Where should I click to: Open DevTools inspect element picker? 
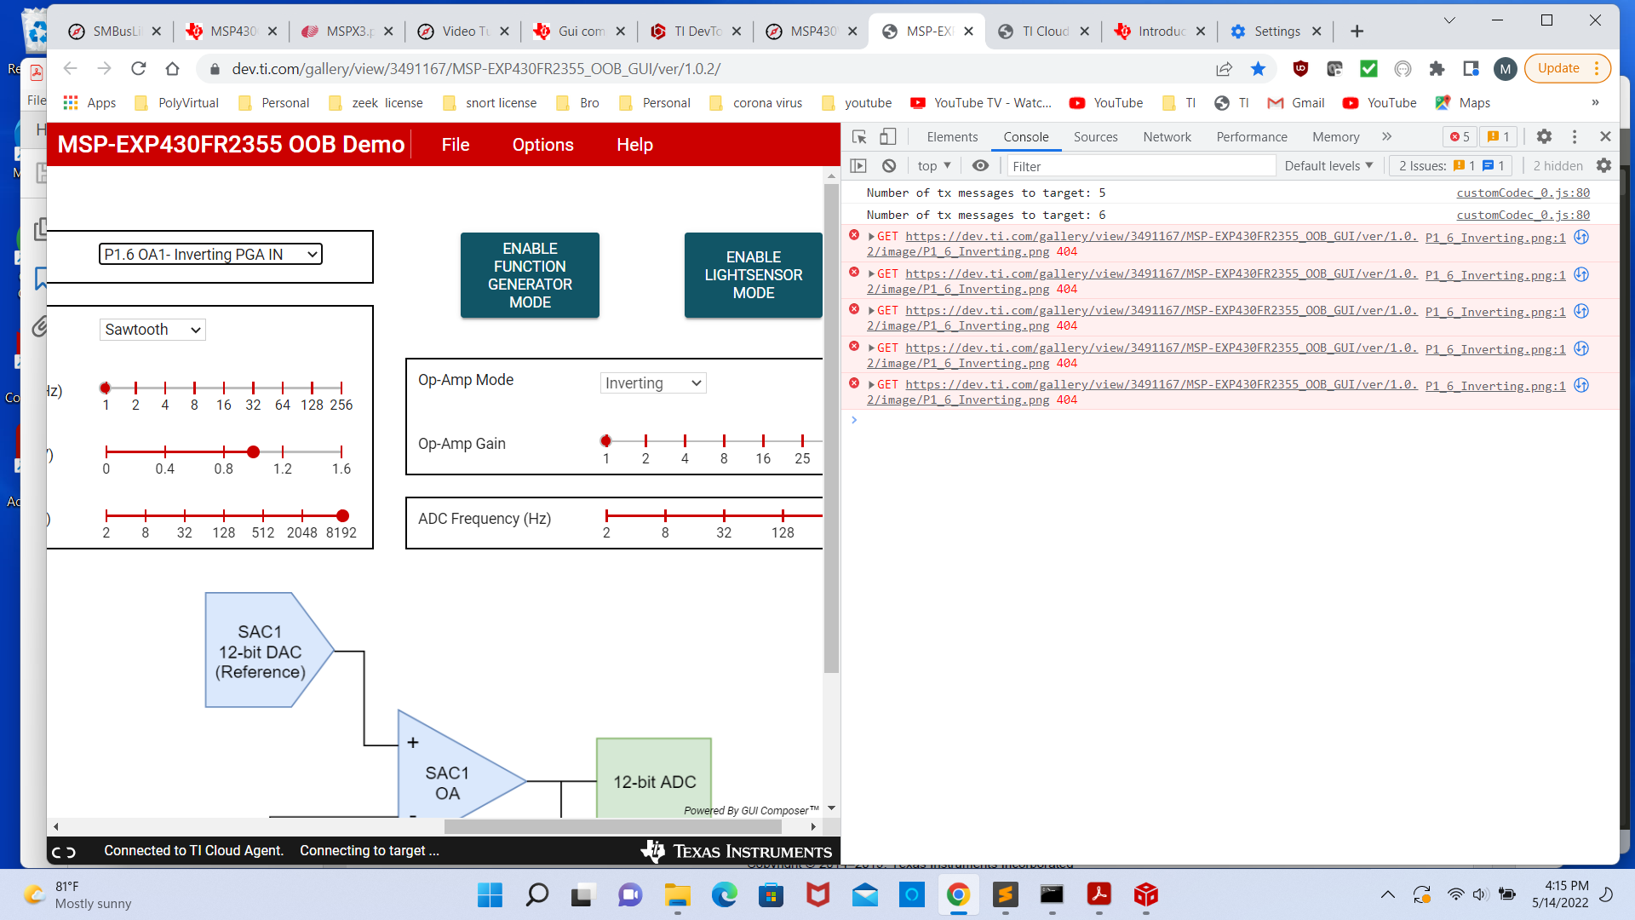click(x=859, y=136)
